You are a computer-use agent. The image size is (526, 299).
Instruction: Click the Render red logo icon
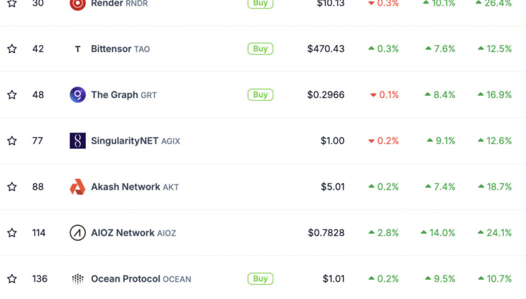[x=77, y=3]
